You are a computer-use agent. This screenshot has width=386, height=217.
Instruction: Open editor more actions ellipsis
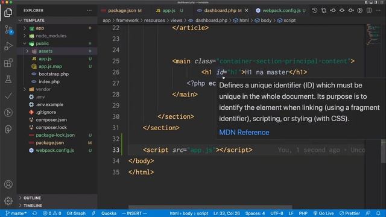[x=378, y=11]
